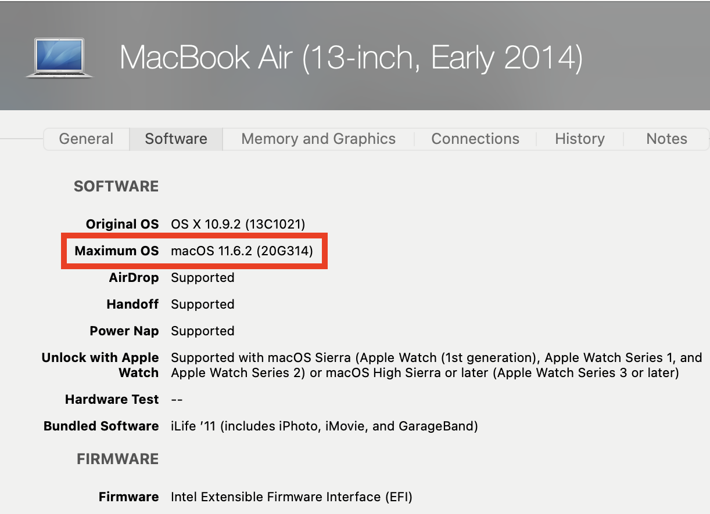Click the AirDrop label

134,278
